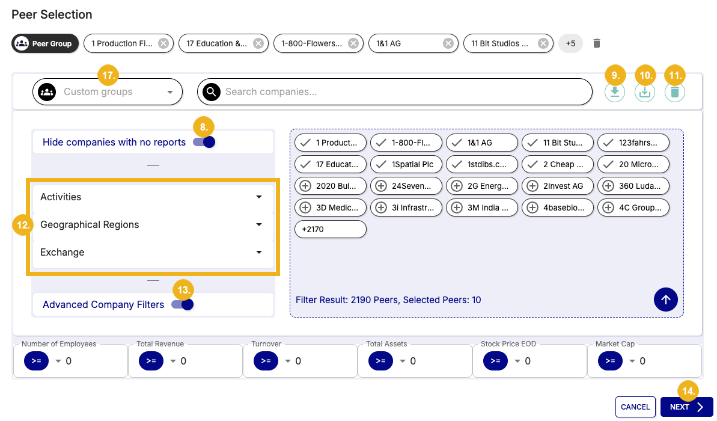Click the green circled trash icon

[674, 92]
